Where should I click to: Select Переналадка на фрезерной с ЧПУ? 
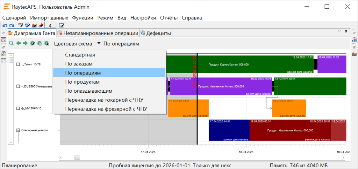(109, 109)
